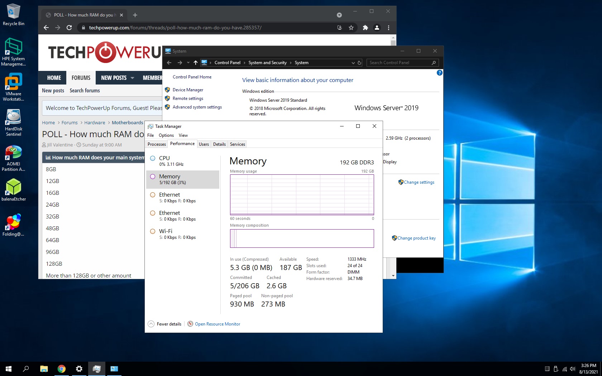Open Control Panel help question icon
This screenshot has width=602, height=376.
coord(439,73)
